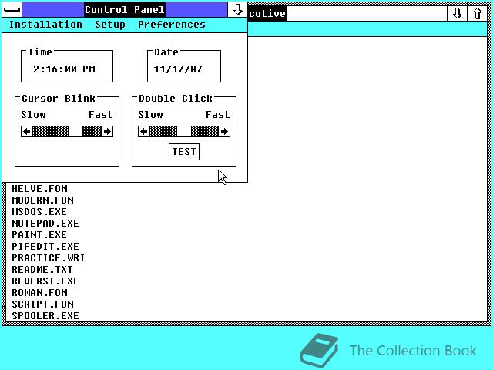Viewport: 493px width, 370px height.
Task: Select SPOOLER.EXE in the file list
Action: (45, 315)
